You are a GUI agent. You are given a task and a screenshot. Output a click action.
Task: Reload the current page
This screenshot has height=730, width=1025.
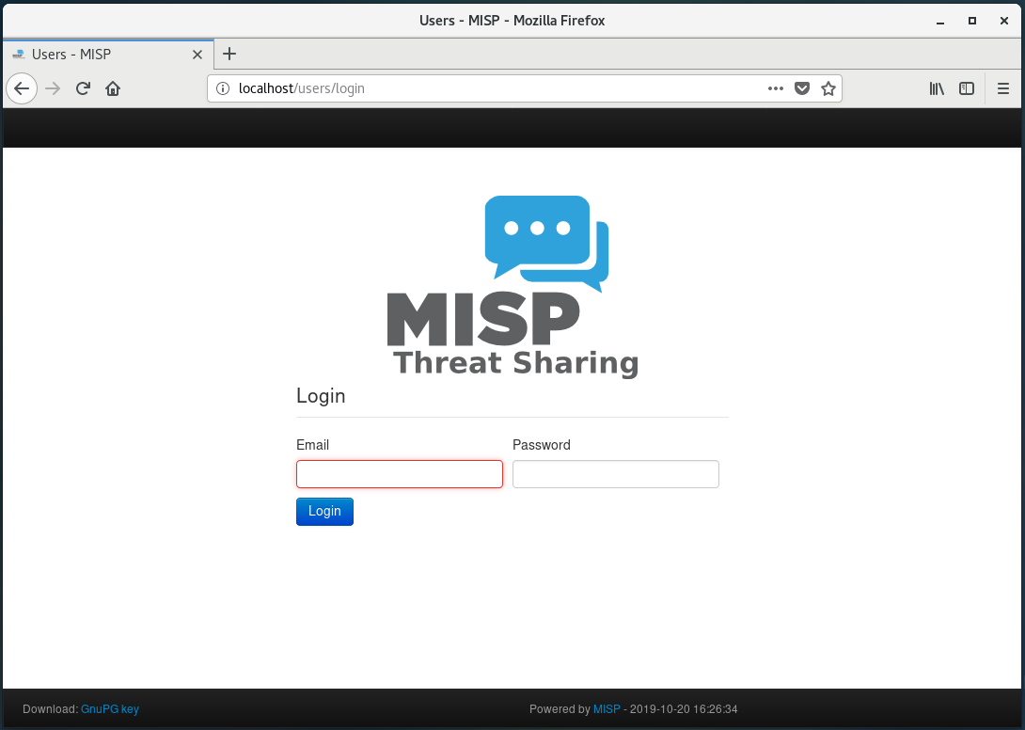pyautogui.click(x=83, y=88)
